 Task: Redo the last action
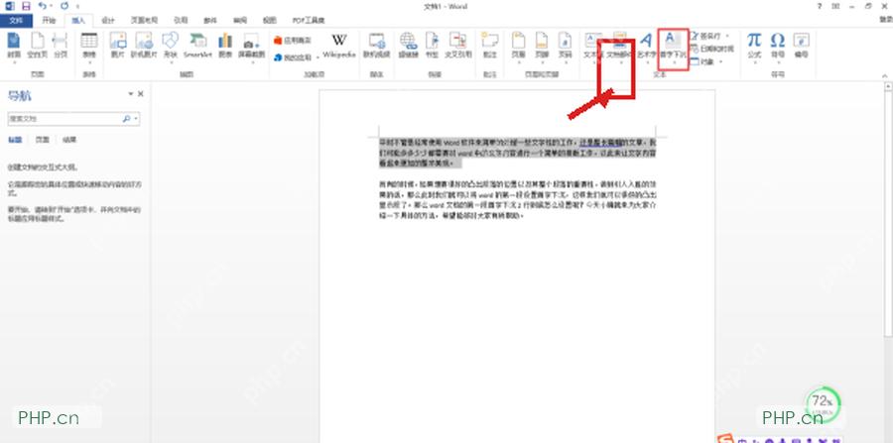point(63,6)
